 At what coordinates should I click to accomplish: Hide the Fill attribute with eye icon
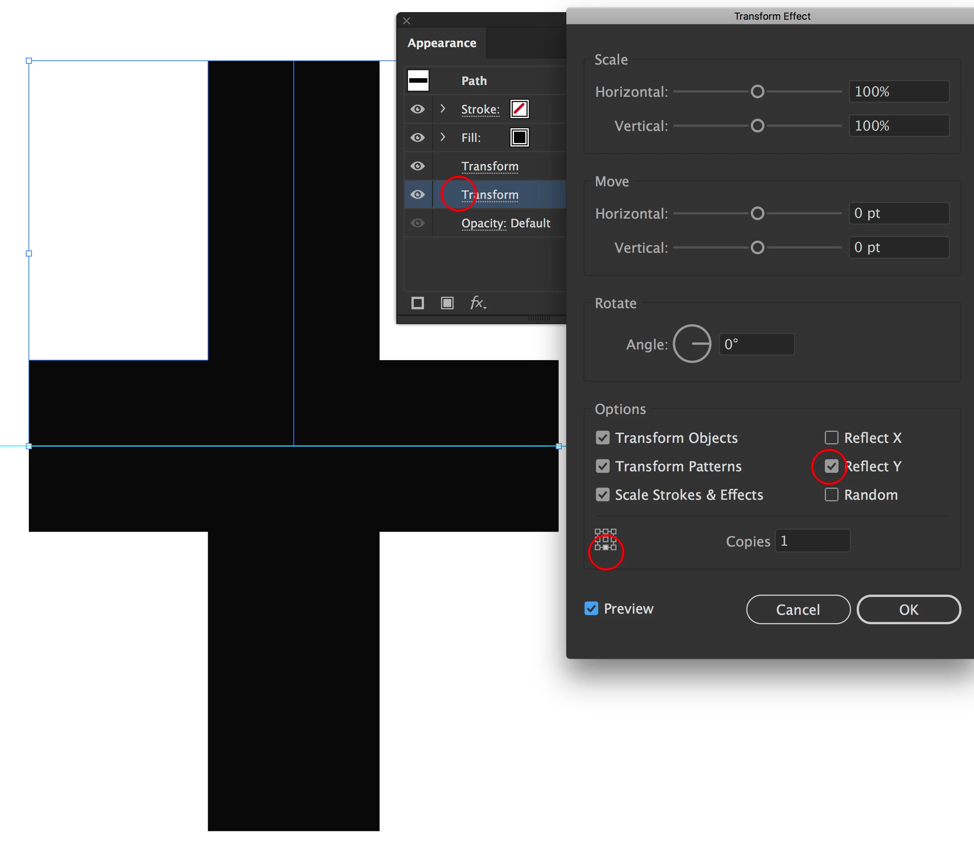pos(417,137)
